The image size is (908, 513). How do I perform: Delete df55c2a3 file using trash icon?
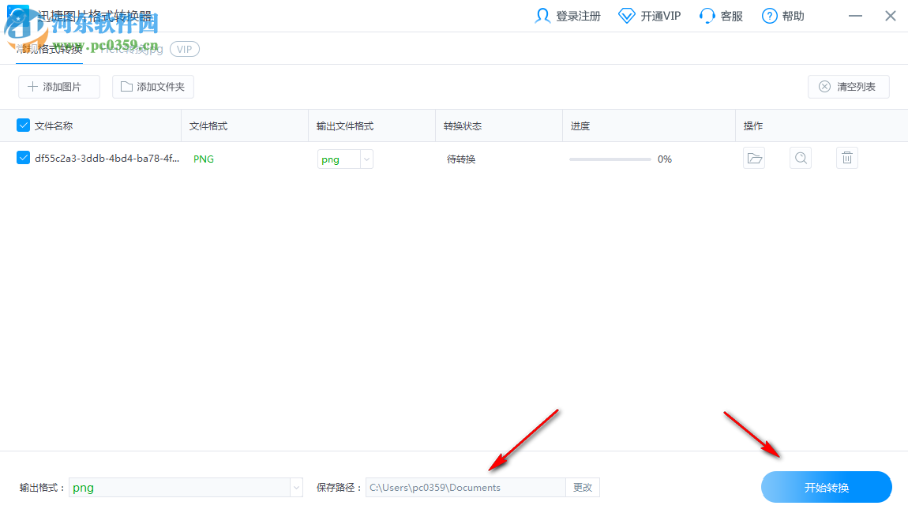[x=846, y=158]
